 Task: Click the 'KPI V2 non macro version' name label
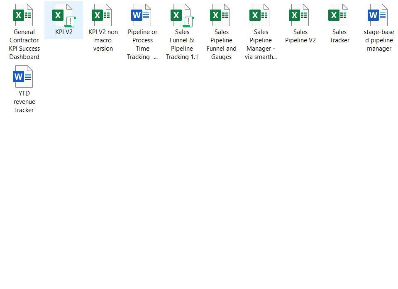tap(103, 40)
